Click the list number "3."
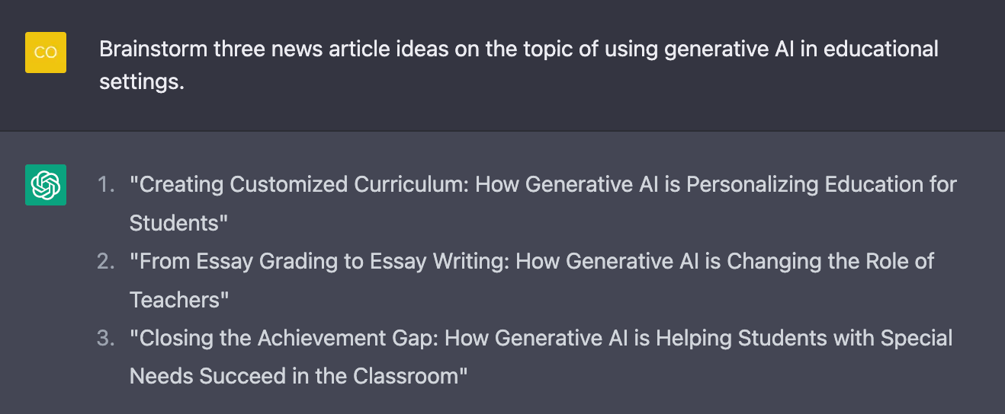This screenshot has width=1005, height=414. [x=106, y=338]
